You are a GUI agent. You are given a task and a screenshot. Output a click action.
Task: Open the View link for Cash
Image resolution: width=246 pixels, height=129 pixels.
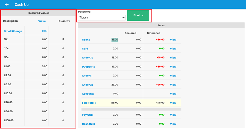click(173, 40)
